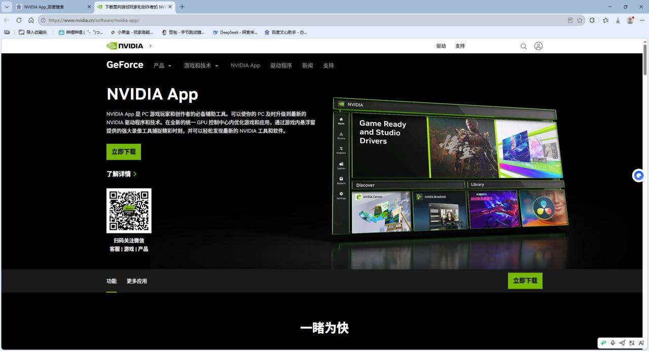Viewport: 649px width, 351px height.
Task: Click the blue floating assistant circle icon
Action: (x=638, y=175)
